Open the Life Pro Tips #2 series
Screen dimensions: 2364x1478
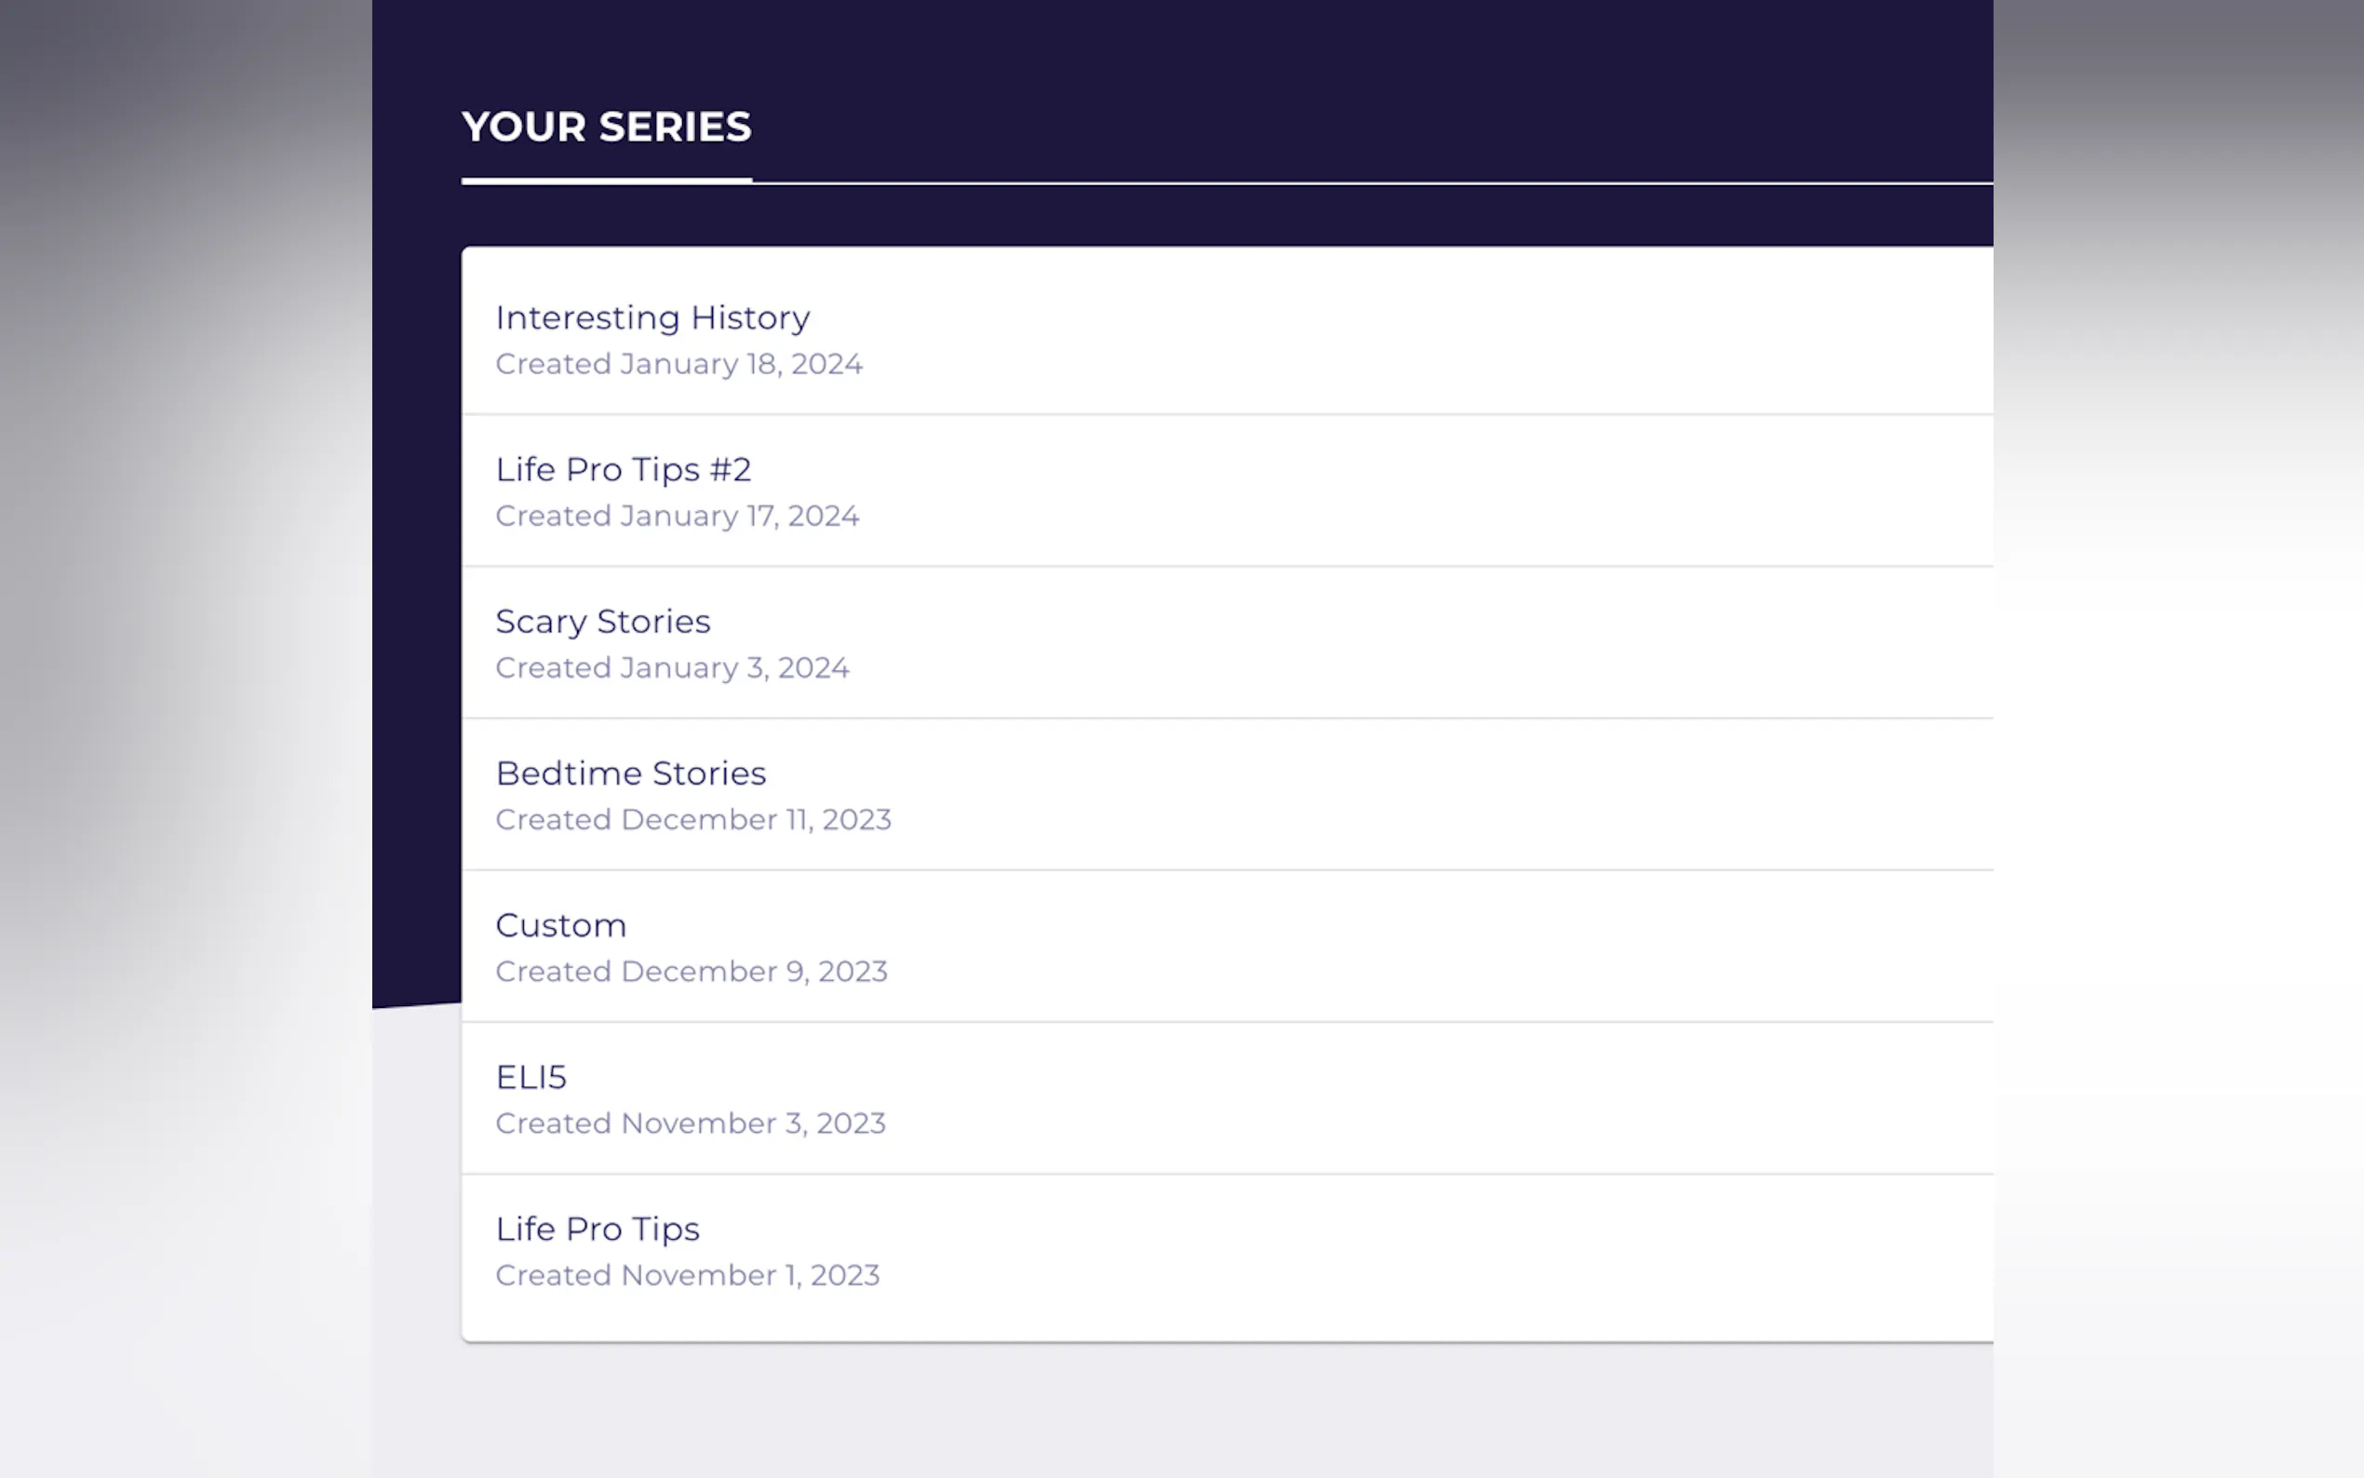pyautogui.click(x=623, y=470)
